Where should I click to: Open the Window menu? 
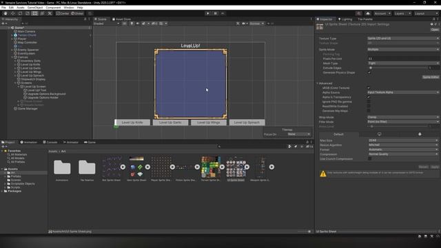pyautogui.click(x=69, y=8)
